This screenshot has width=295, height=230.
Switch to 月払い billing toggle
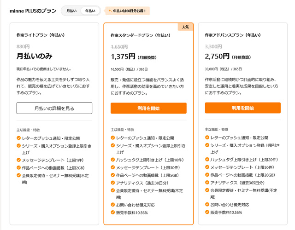(71, 11)
